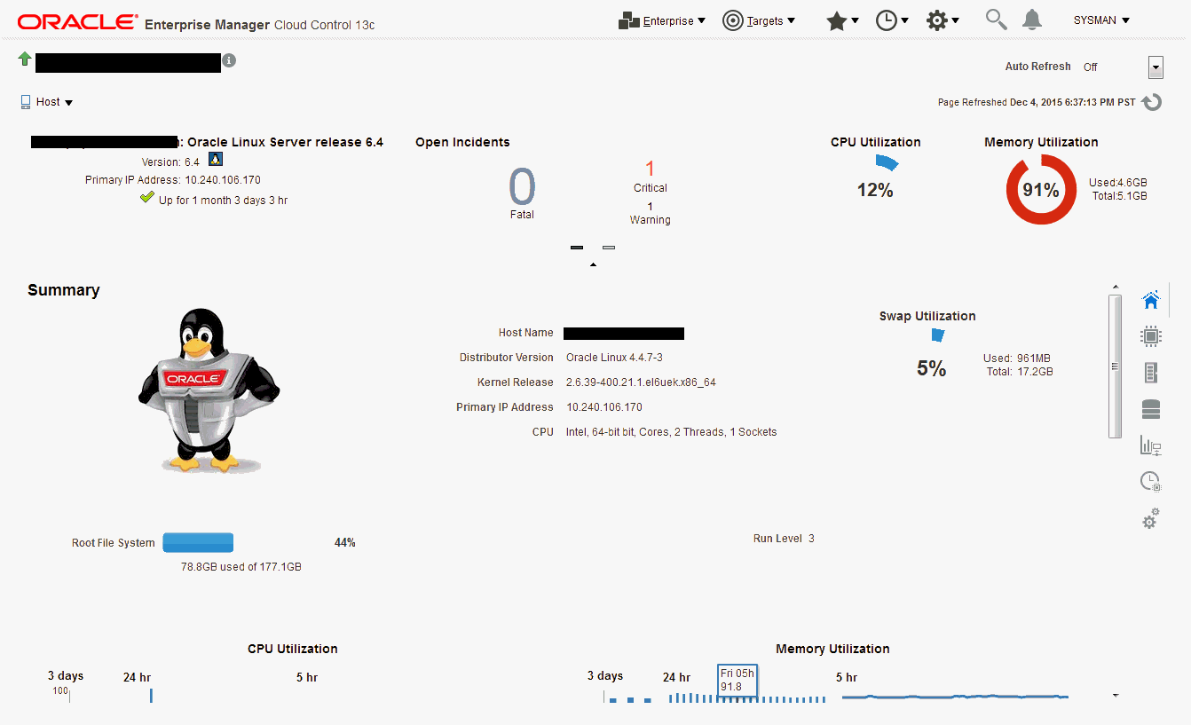1191x725 pixels.
Task: Click the Warning incidents count
Action: pos(650,207)
